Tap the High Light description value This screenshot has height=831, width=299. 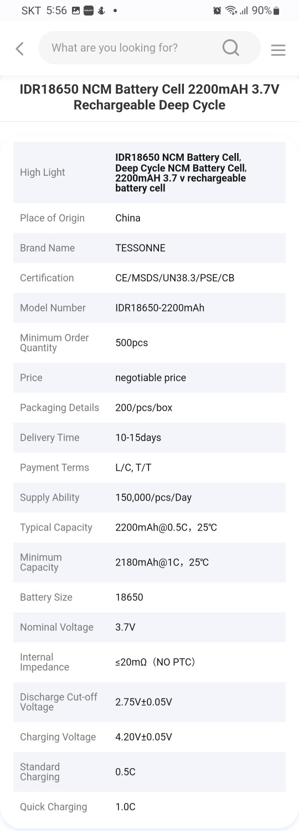point(181,172)
